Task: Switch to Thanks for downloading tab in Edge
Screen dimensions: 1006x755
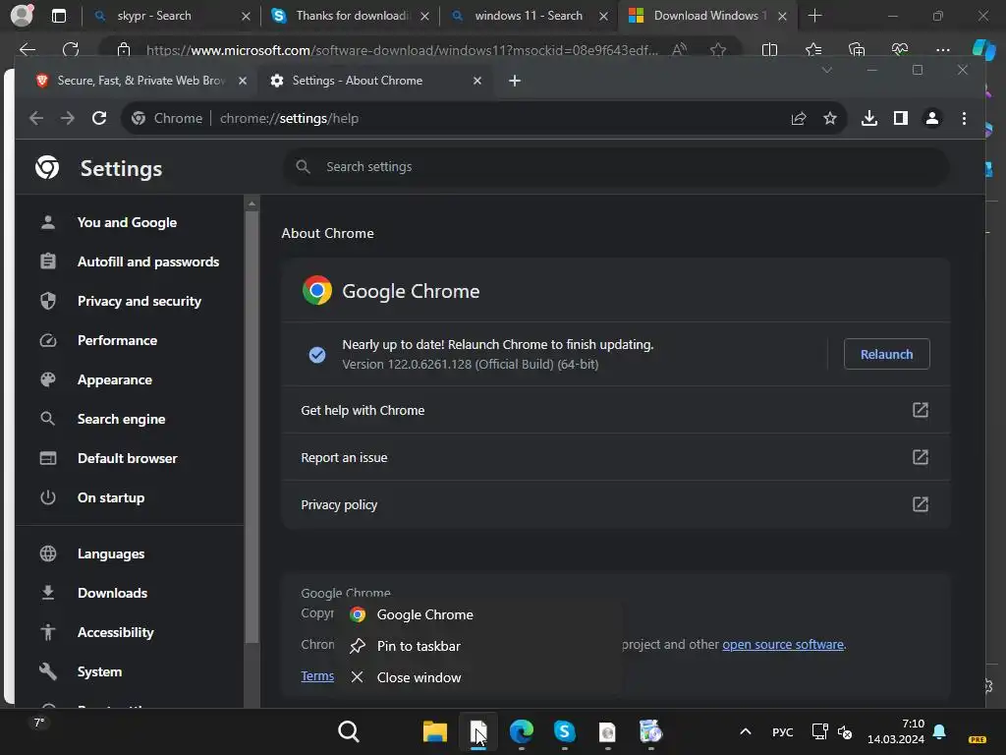Action: [x=352, y=16]
